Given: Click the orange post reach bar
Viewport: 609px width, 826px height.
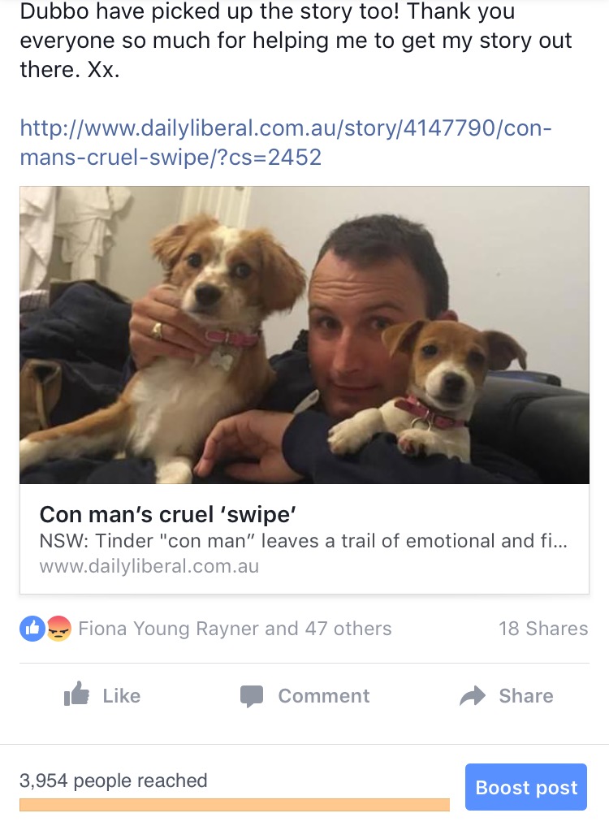Looking at the screenshot, I should click(235, 804).
